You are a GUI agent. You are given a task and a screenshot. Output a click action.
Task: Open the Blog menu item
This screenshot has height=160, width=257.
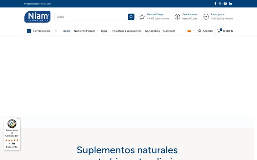(104, 31)
